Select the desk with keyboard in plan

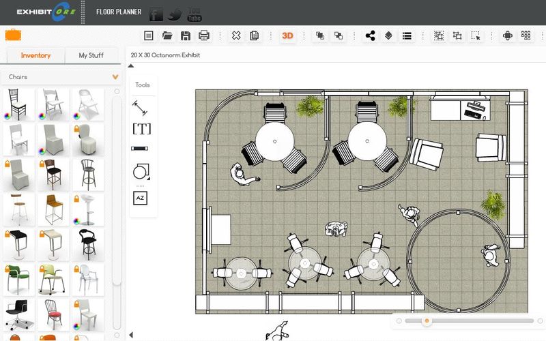pos(460,108)
